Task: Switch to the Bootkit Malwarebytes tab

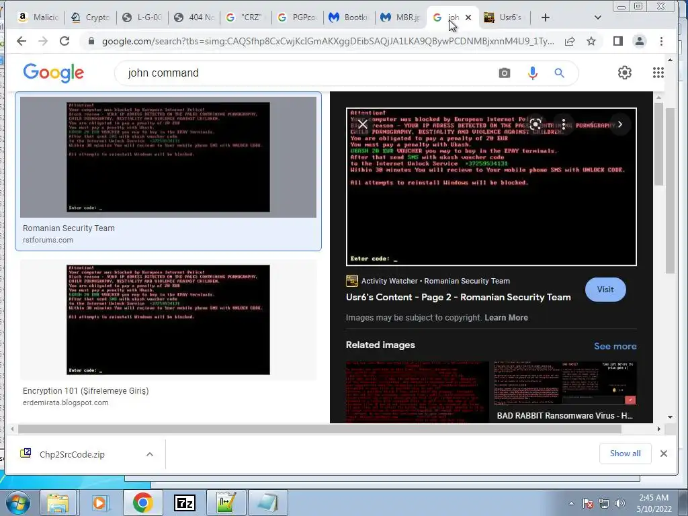Action: pos(349,17)
